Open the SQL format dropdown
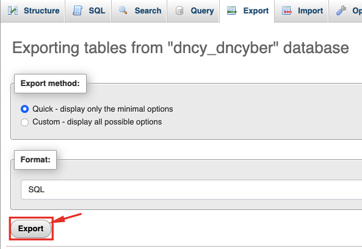This screenshot has height=249, width=362. point(192,190)
